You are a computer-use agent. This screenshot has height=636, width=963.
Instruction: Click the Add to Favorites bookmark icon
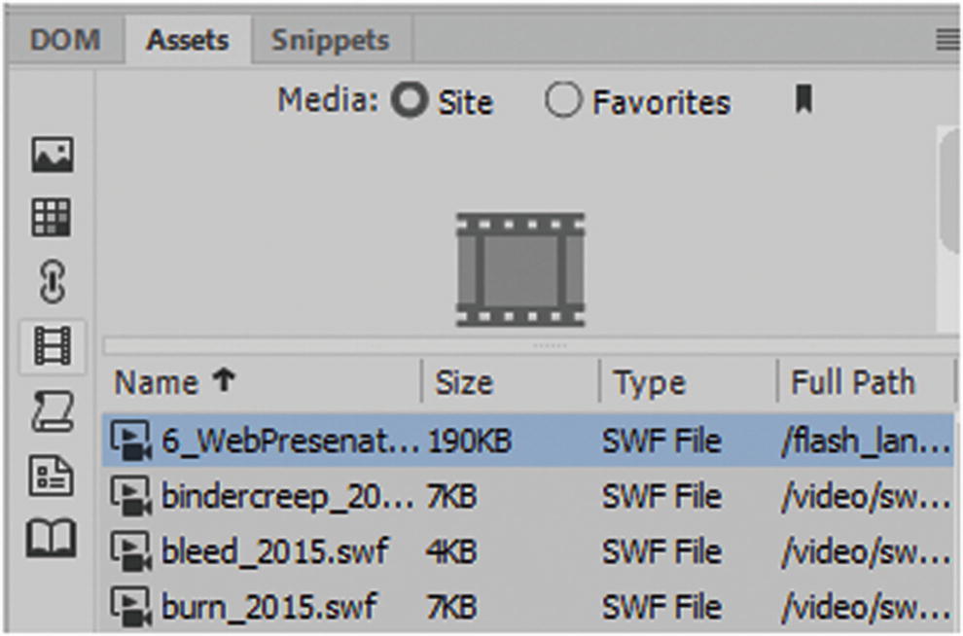(x=803, y=99)
